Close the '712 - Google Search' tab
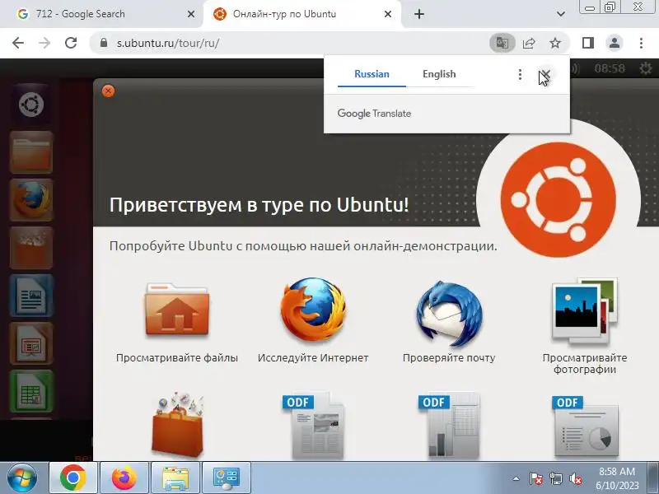Image resolution: width=659 pixels, height=494 pixels. (x=190, y=14)
